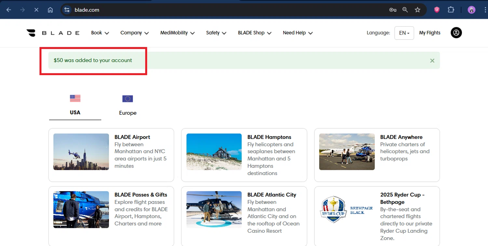Open the BLADE Atlantic City title

coord(272,195)
